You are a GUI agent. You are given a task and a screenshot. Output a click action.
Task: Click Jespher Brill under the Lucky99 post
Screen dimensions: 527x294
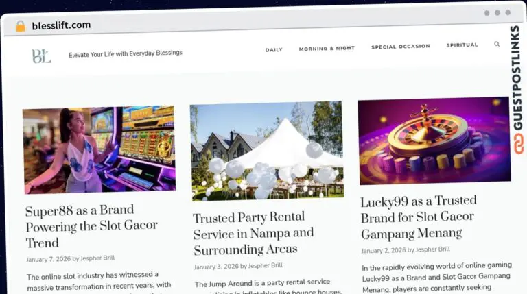(x=432, y=249)
